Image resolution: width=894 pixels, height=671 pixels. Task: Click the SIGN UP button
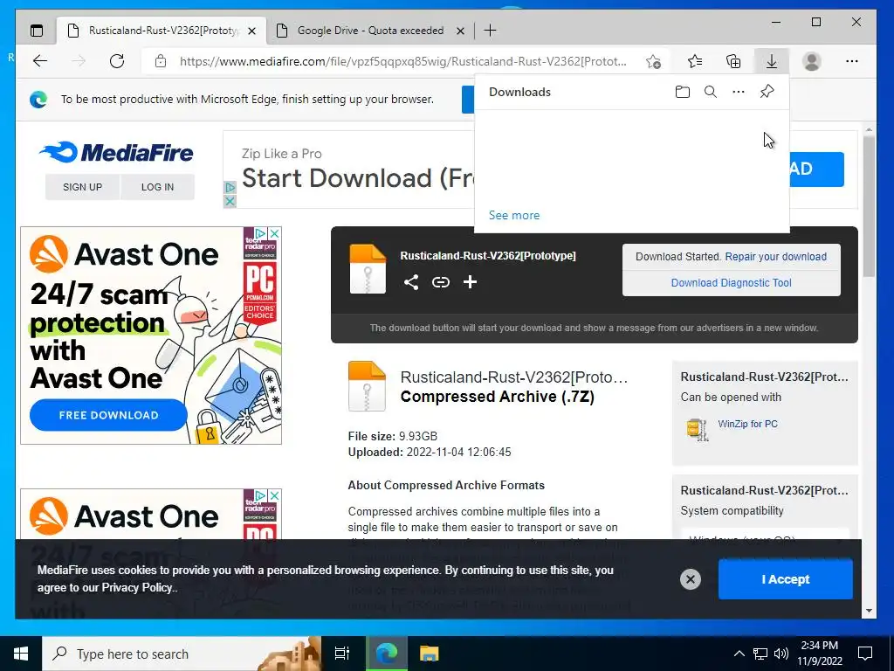(x=83, y=187)
